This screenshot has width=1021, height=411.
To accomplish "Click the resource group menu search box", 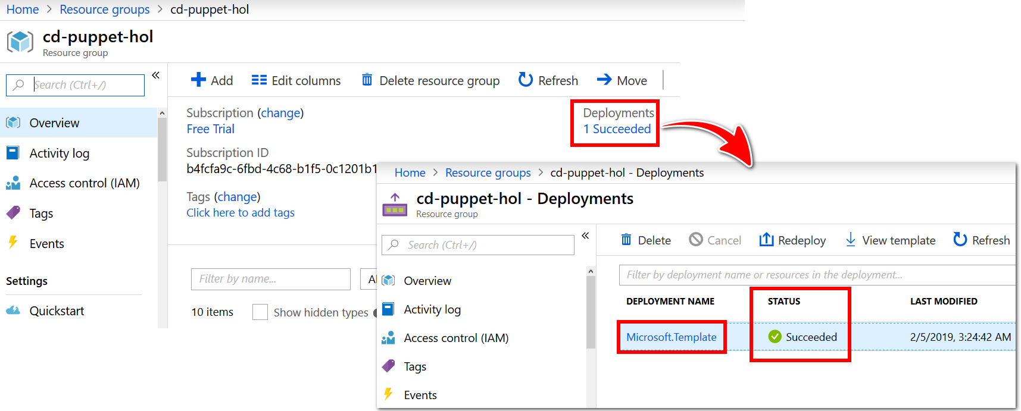I will 75,85.
